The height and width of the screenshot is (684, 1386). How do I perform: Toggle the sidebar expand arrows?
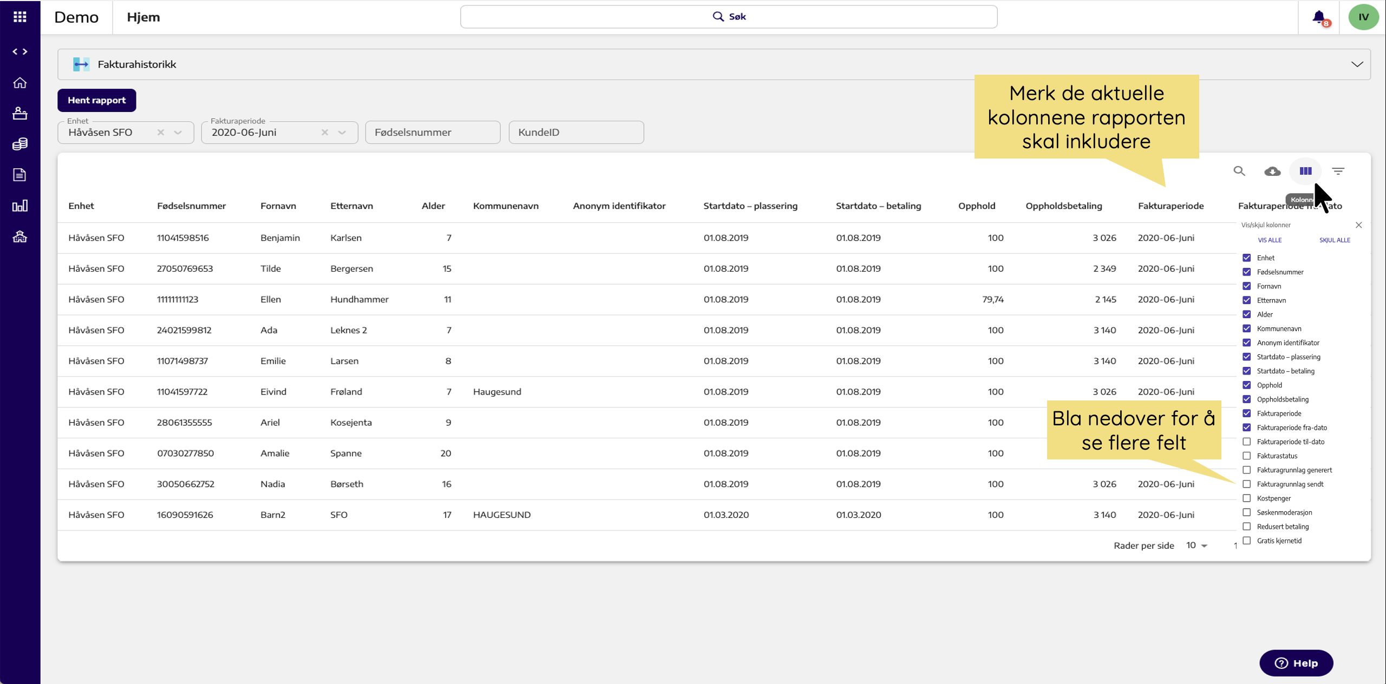[20, 51]
